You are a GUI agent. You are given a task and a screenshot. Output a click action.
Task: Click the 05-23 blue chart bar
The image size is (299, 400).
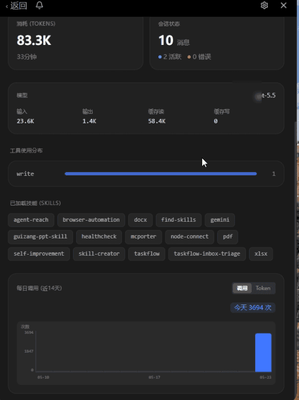[263, 353]
